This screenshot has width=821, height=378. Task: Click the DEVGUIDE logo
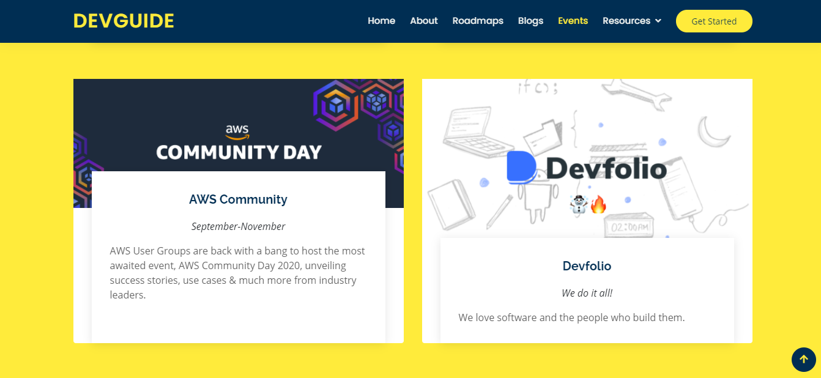[124, 21]
